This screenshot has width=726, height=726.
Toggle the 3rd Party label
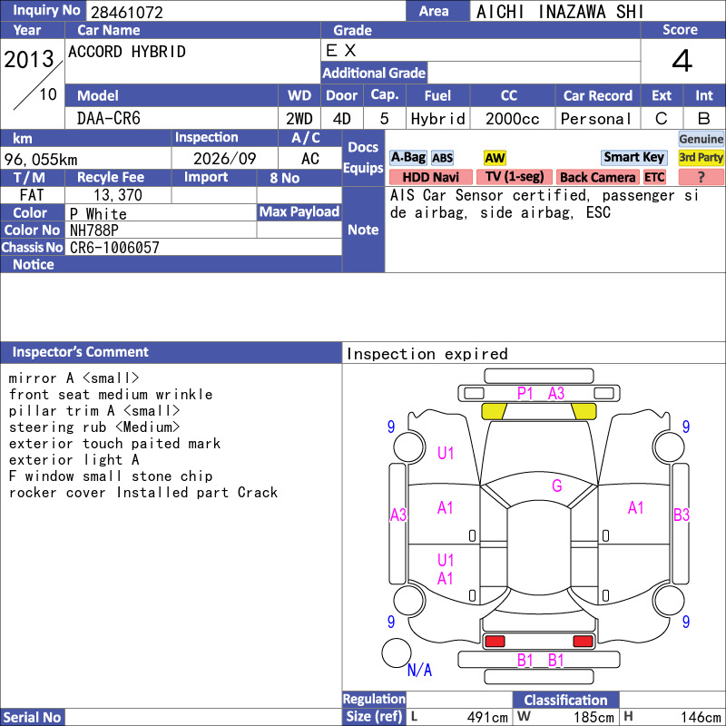tap(701, 158)
